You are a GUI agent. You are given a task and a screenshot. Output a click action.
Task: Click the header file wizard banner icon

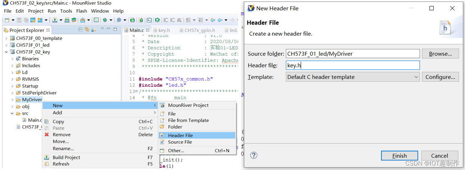445,28
